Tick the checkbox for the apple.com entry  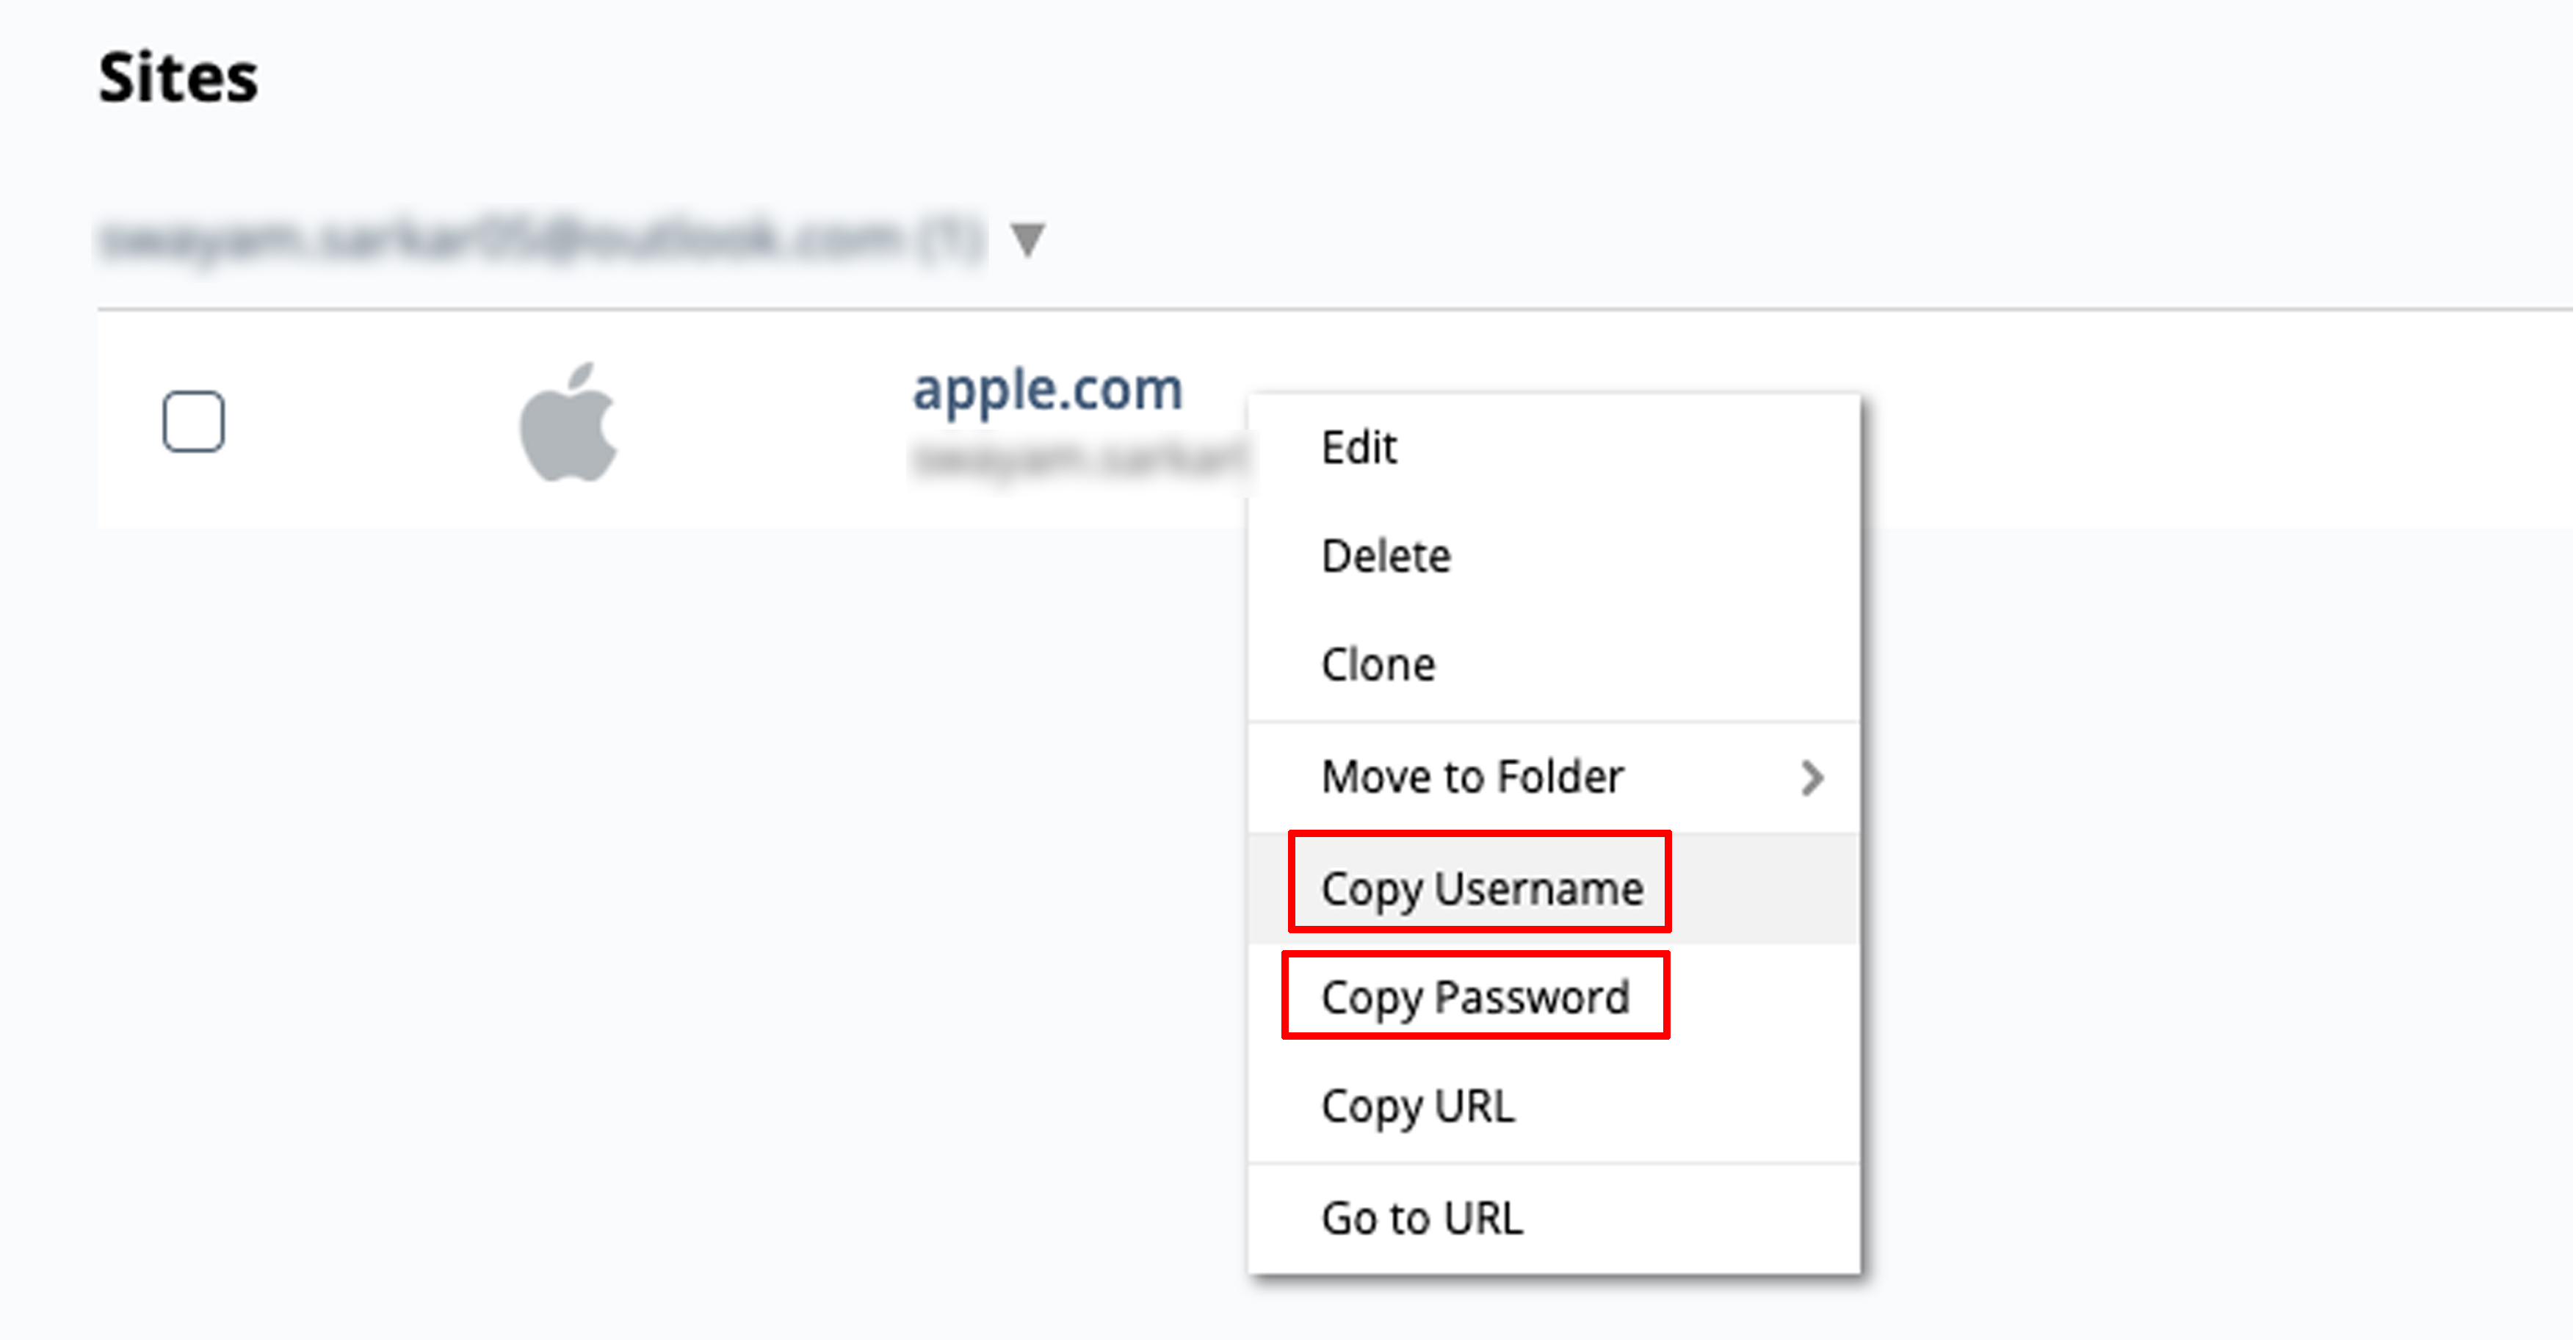click(x=193, y=421)
